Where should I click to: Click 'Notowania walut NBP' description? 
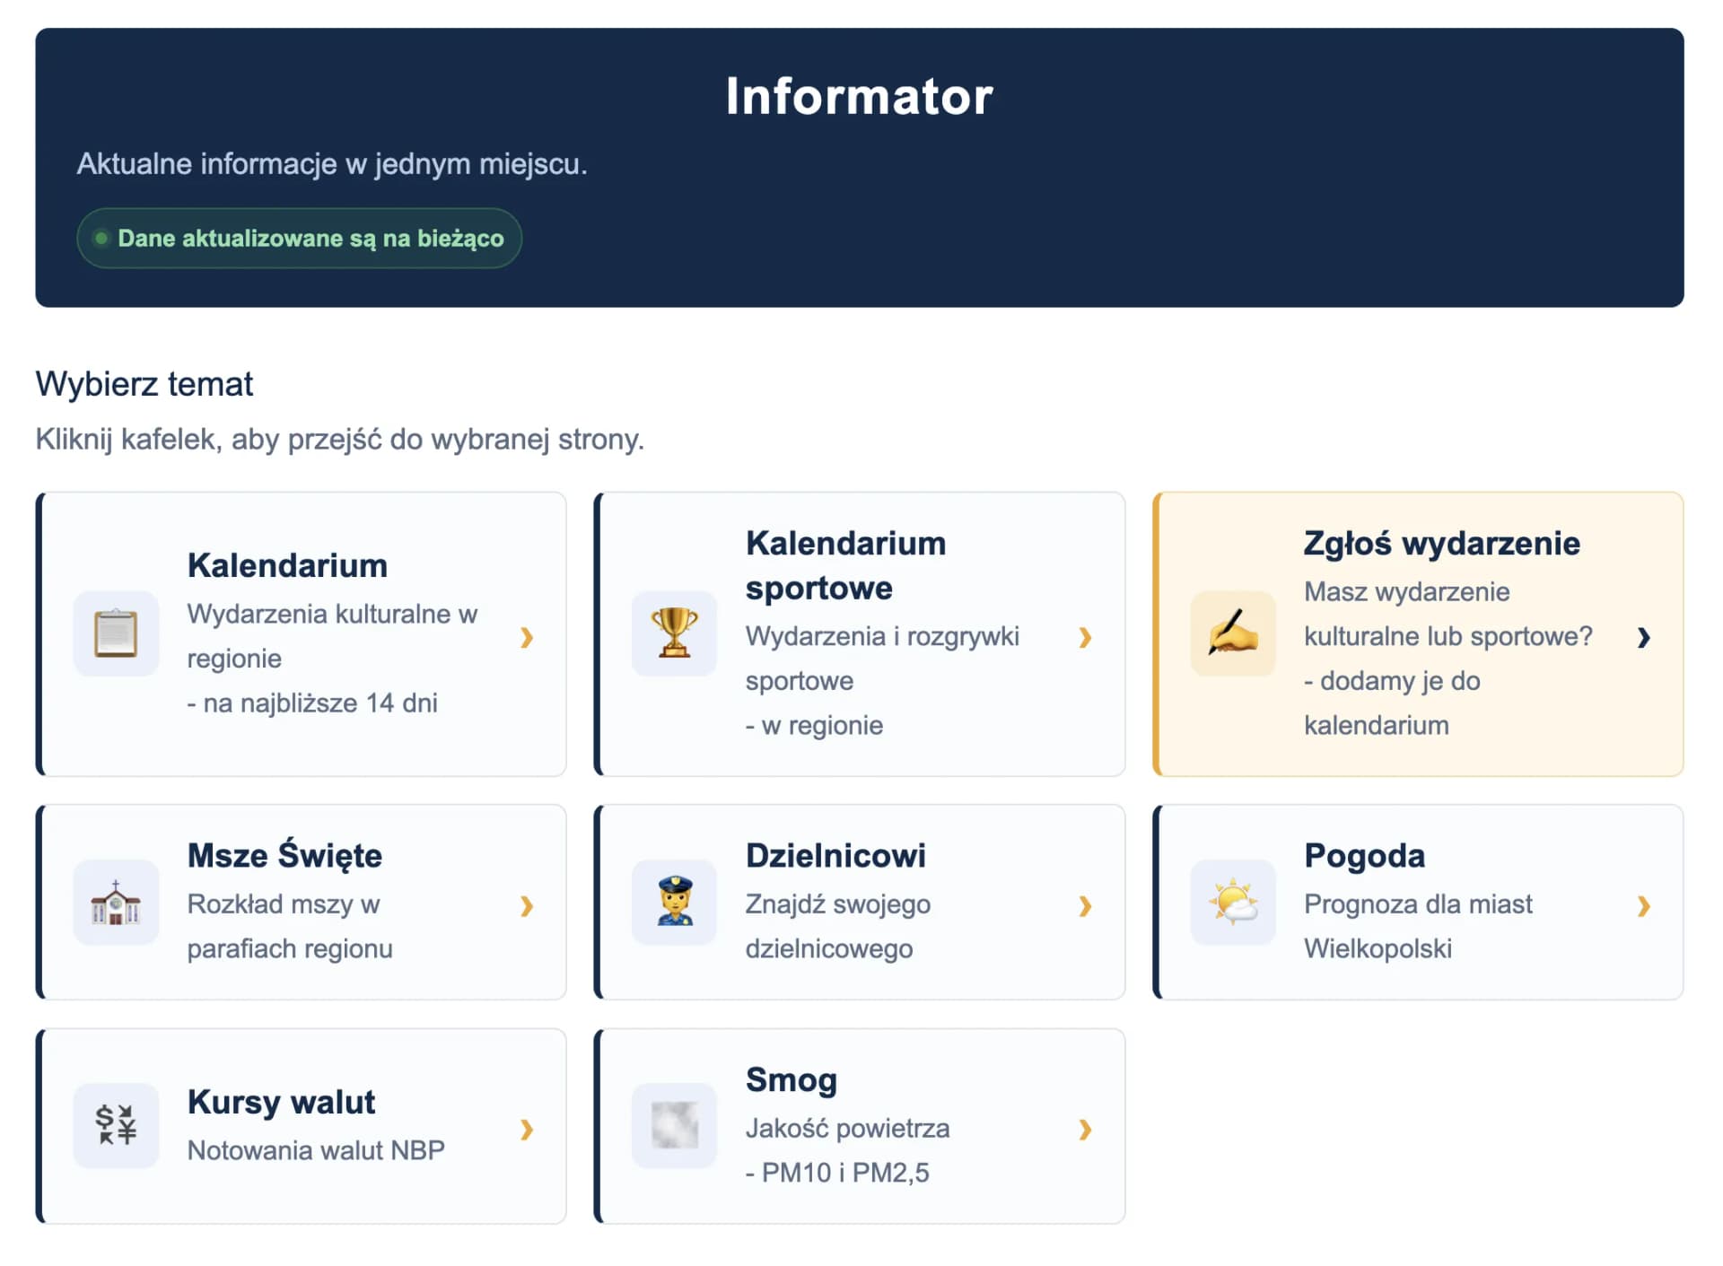[316, 1150]
